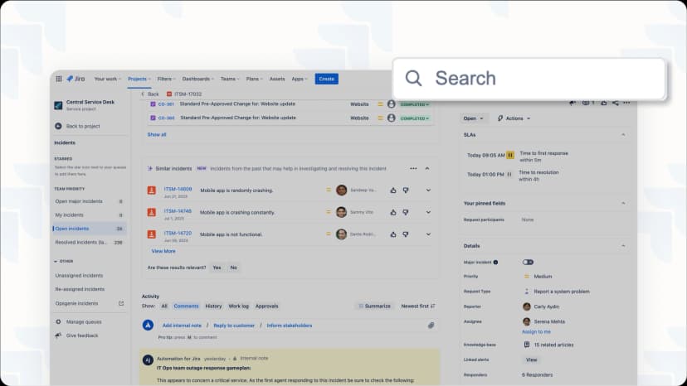
Task: Collapse the Details section
Action: pos(623,246)
